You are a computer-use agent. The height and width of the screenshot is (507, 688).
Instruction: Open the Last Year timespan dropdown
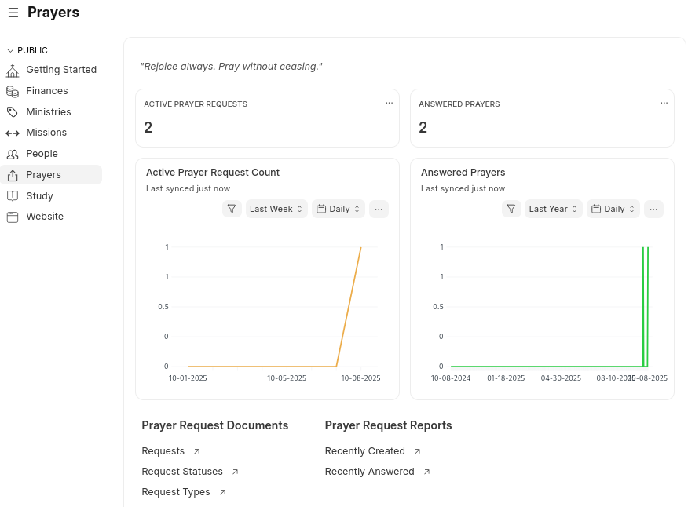(554, 209)
